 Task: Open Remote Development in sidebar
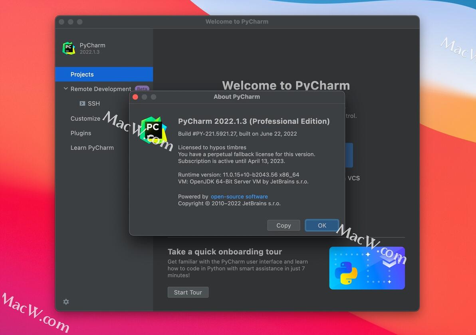pos(101,89)
